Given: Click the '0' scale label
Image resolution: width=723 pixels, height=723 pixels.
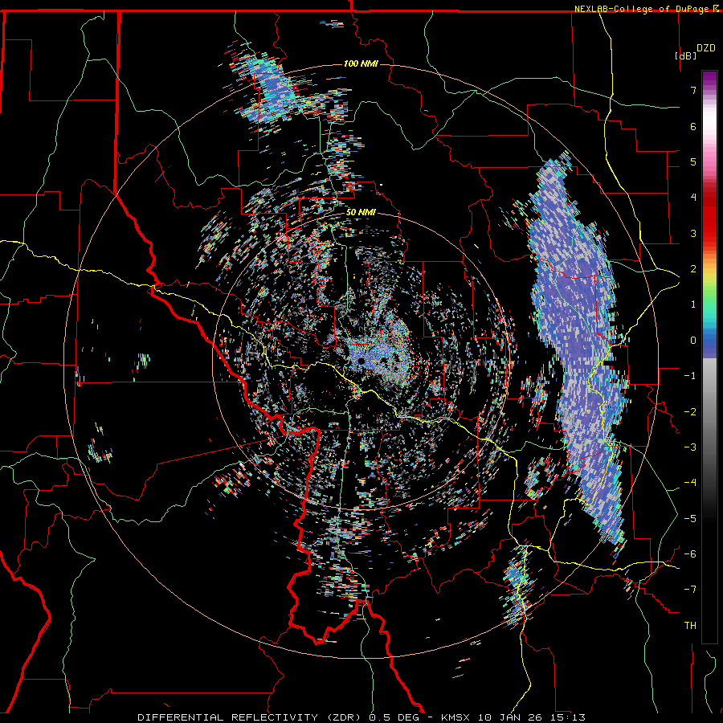Looking at the screenshot, I should pos(693,341).
